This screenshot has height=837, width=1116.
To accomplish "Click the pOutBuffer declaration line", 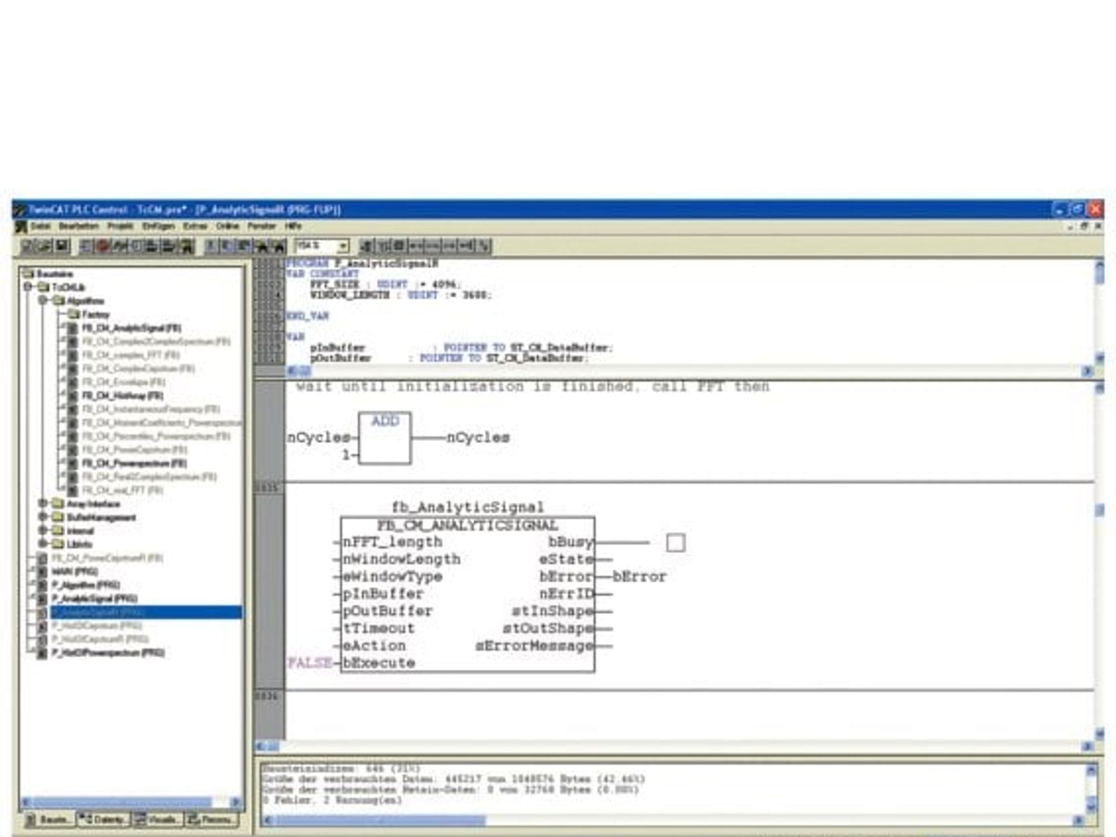I will (449, 358).
